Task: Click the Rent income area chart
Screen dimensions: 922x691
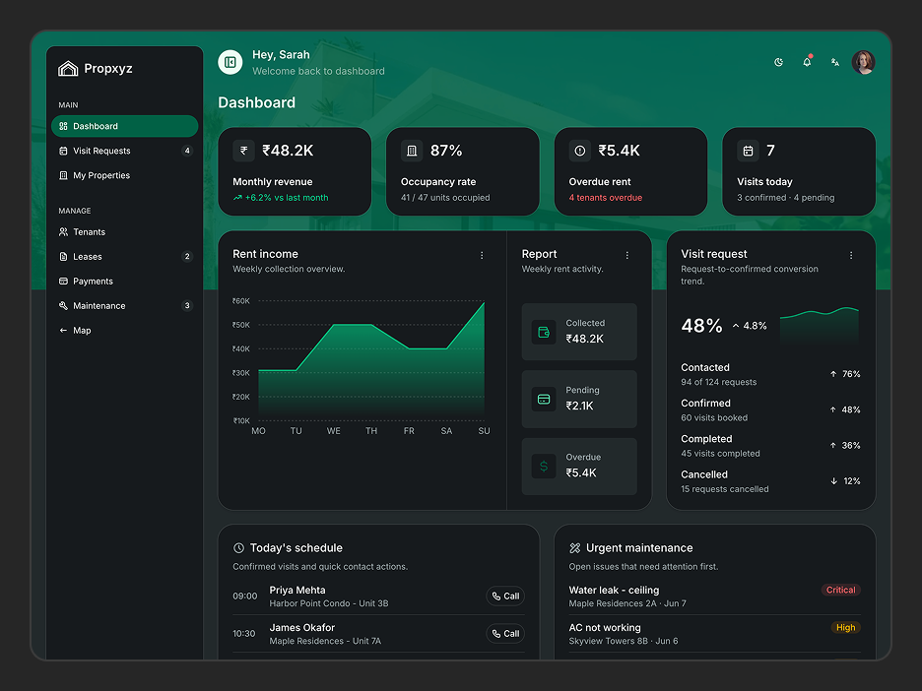Action: (371, 361)
